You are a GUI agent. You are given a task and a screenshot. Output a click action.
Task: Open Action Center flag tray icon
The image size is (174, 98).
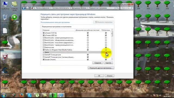(154, 95)
